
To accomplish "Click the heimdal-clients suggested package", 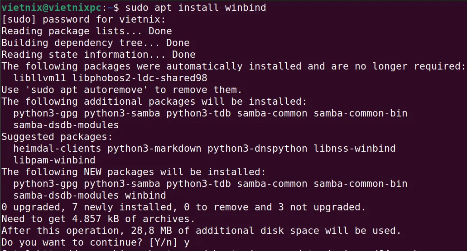I will pos(57,149).
